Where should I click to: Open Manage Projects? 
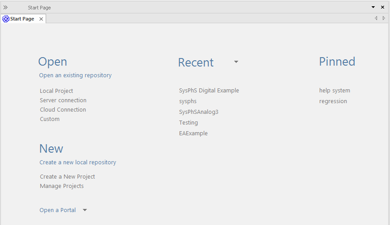point(62,186)
